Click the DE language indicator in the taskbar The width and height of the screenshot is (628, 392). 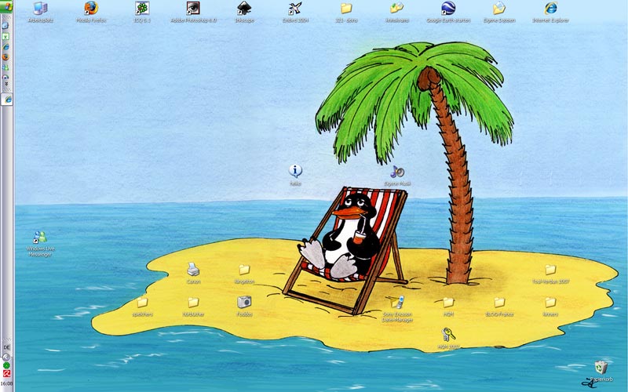point(6,347)
